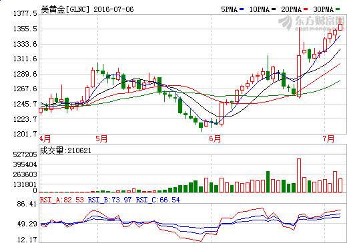Viewport: 347px width, 243px height.
Task: Click the 527205 volume axis label
Action: coord(25,154)
